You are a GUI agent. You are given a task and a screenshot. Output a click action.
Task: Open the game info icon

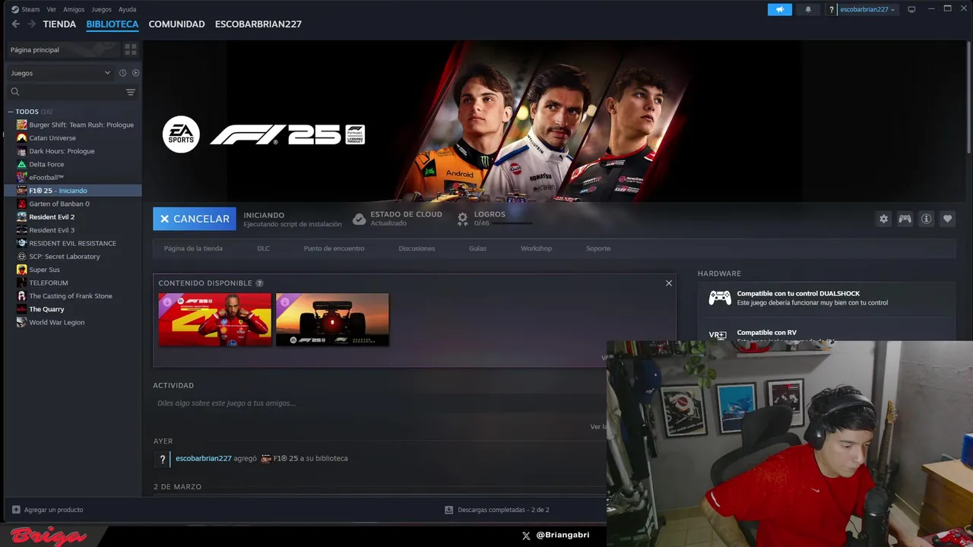[x=926, y=219]
